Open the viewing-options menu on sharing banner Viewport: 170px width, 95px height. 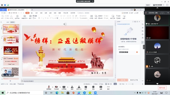(x=93, y=1)
